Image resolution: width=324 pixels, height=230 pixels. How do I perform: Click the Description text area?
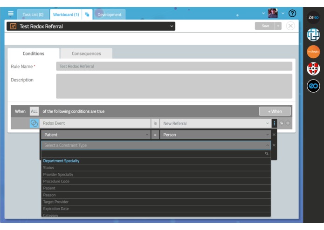pyautogui.click(x=174, y=86)
